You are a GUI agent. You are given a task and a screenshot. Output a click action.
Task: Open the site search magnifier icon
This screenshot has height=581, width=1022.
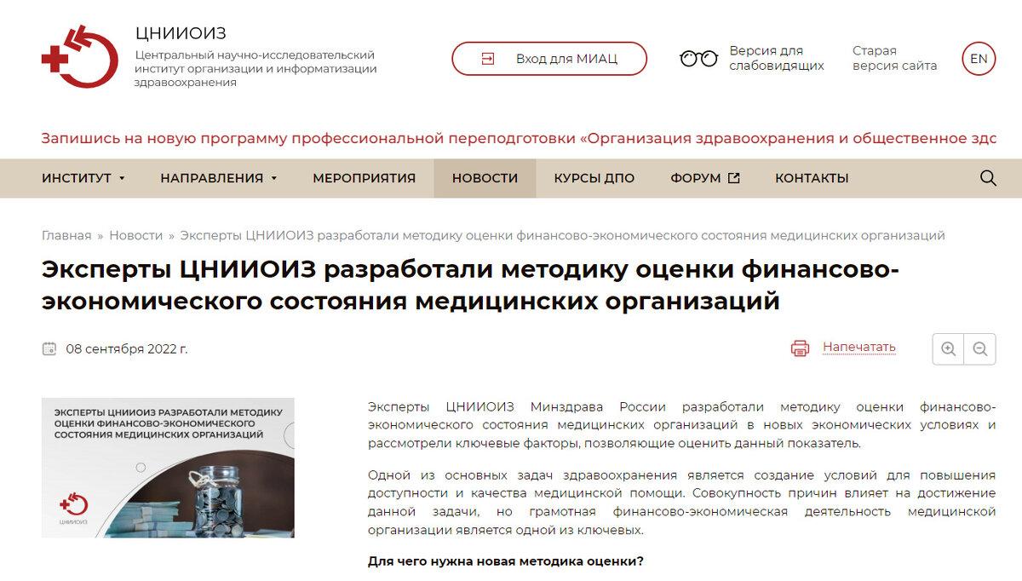(x=987, y=178)
